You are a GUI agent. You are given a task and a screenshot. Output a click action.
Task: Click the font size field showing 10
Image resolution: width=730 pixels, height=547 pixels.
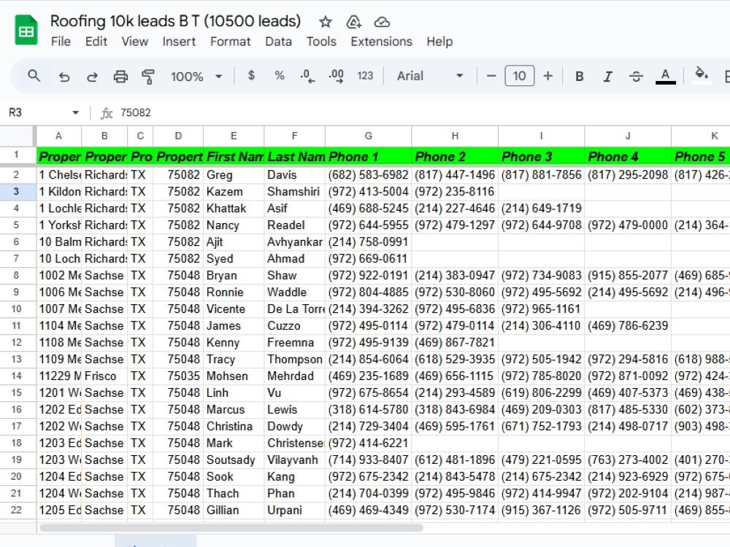tap(520, 76)
